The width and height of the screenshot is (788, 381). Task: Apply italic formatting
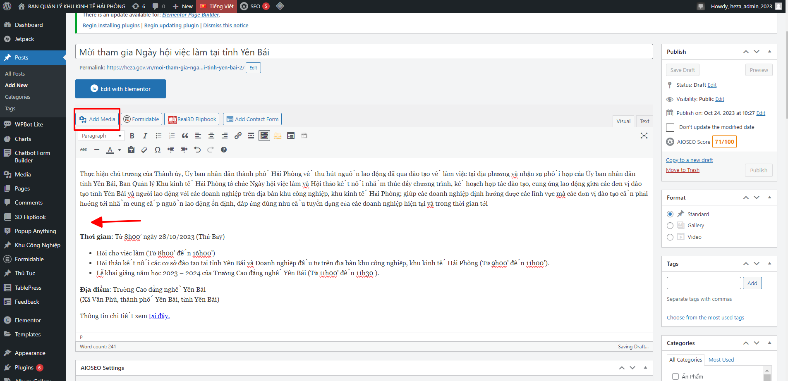pyautogui.click(x=145, y=136)
